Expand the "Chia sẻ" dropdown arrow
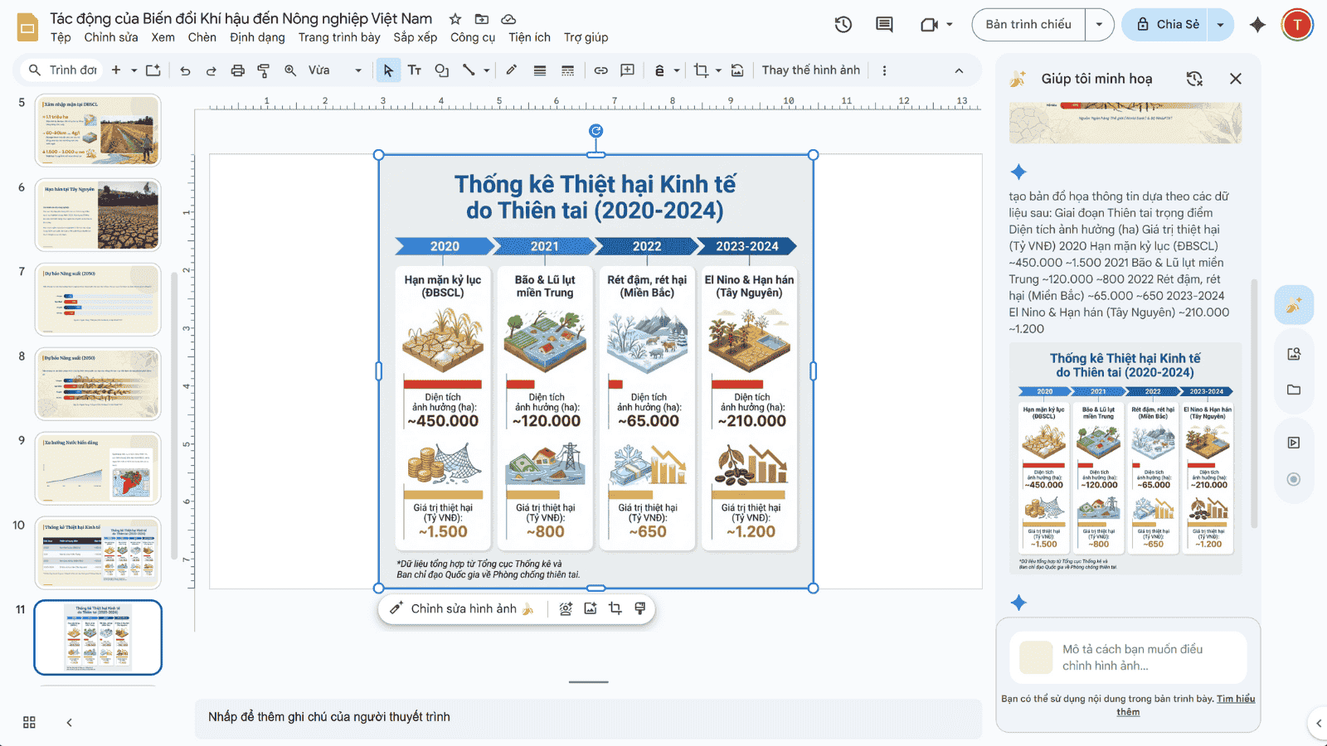 (x=1220, y=25)
